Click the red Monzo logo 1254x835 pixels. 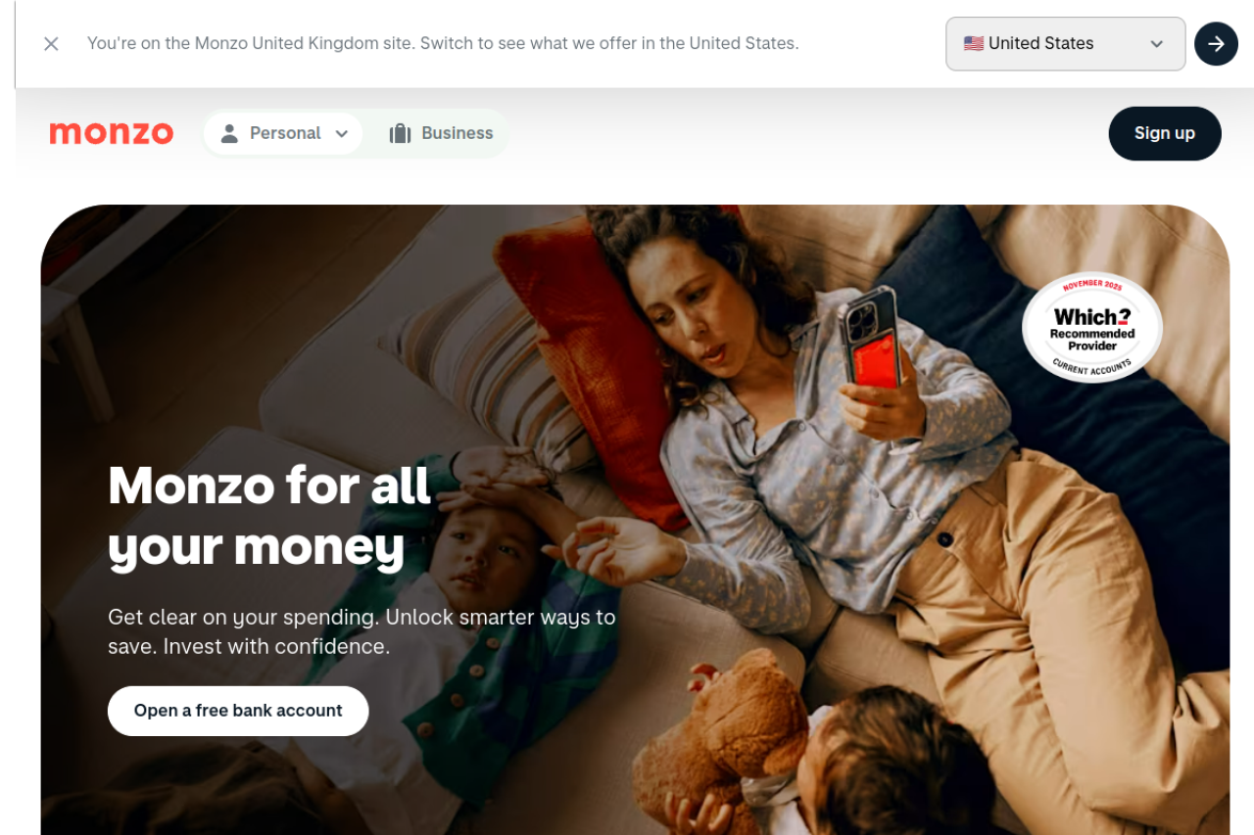(112, 133)
